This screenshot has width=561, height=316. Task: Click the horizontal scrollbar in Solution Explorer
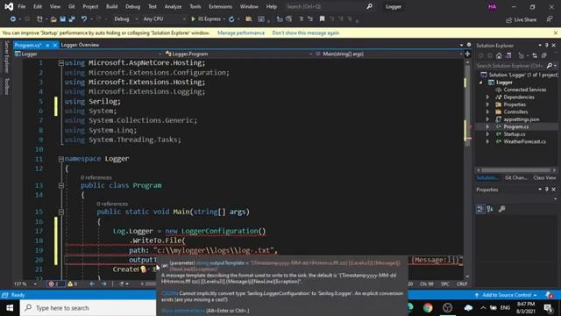click(x=516, y=169)
